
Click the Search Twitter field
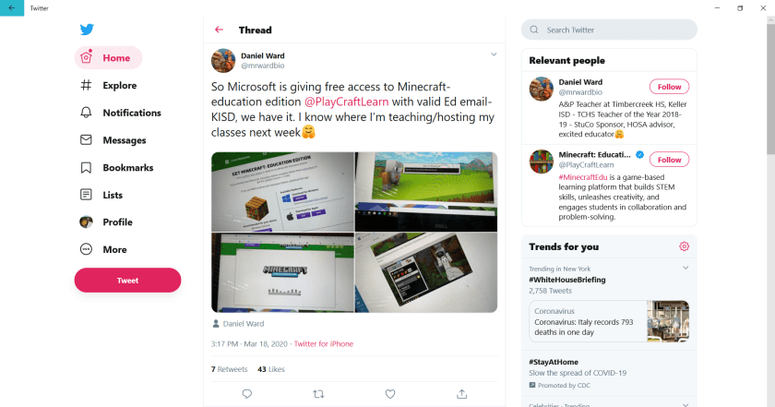(x=609, y=30)
